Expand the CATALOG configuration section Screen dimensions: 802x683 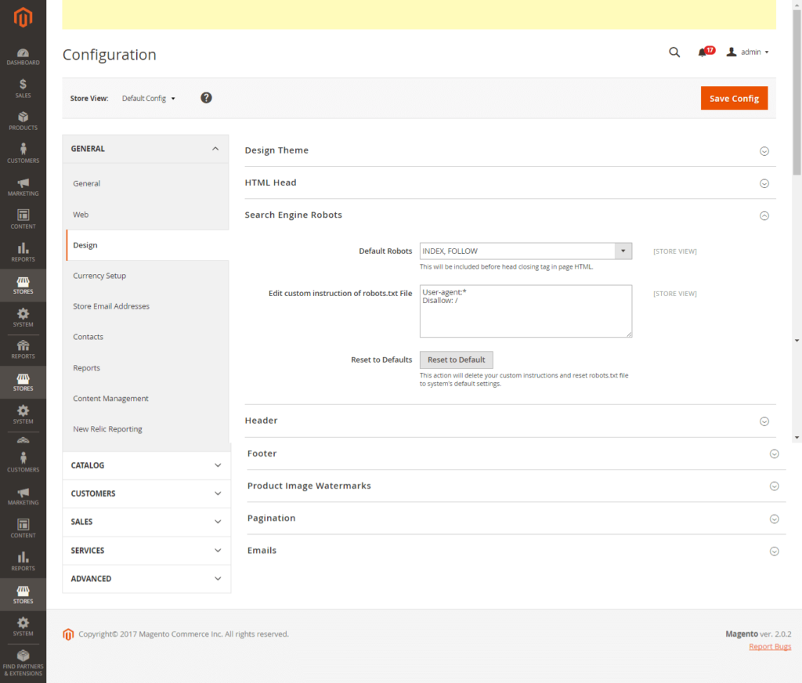146,465
